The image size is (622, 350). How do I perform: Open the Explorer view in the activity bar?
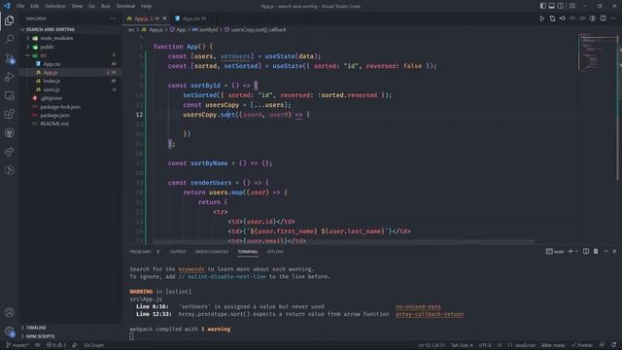click(9, 20)
